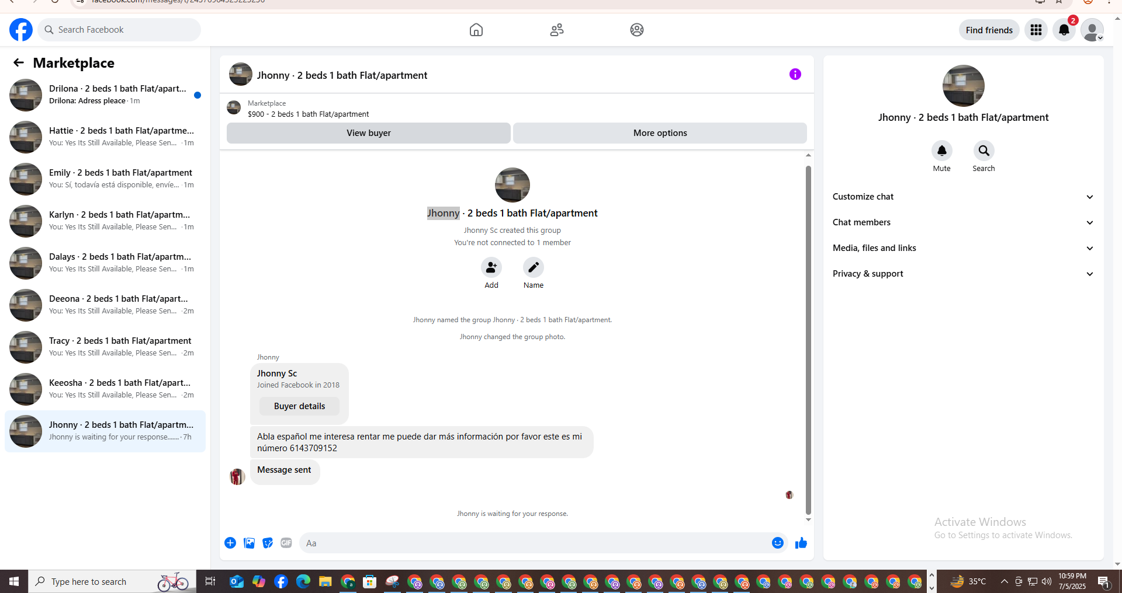Attach a photo file in composer
Viewport: 1122px width, 593px height.
pyautogui.click(x=249, y=543)
